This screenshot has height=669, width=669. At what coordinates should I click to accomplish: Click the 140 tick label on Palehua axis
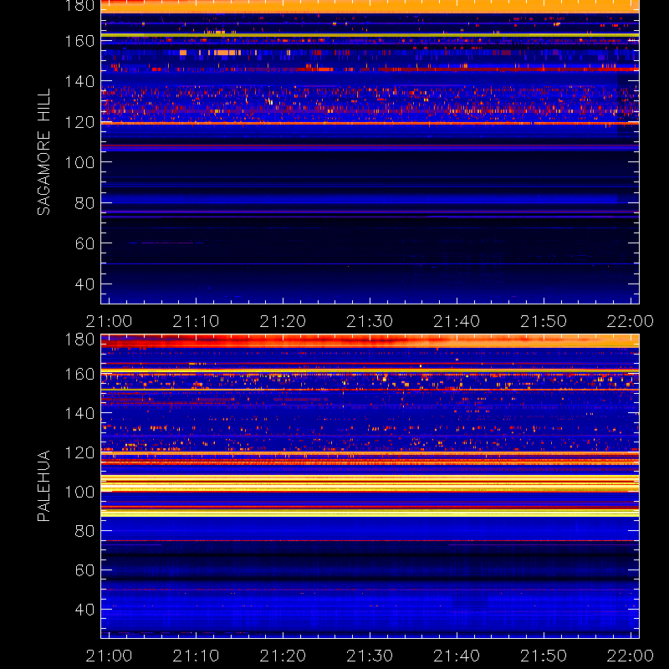(x=79, y=413)
